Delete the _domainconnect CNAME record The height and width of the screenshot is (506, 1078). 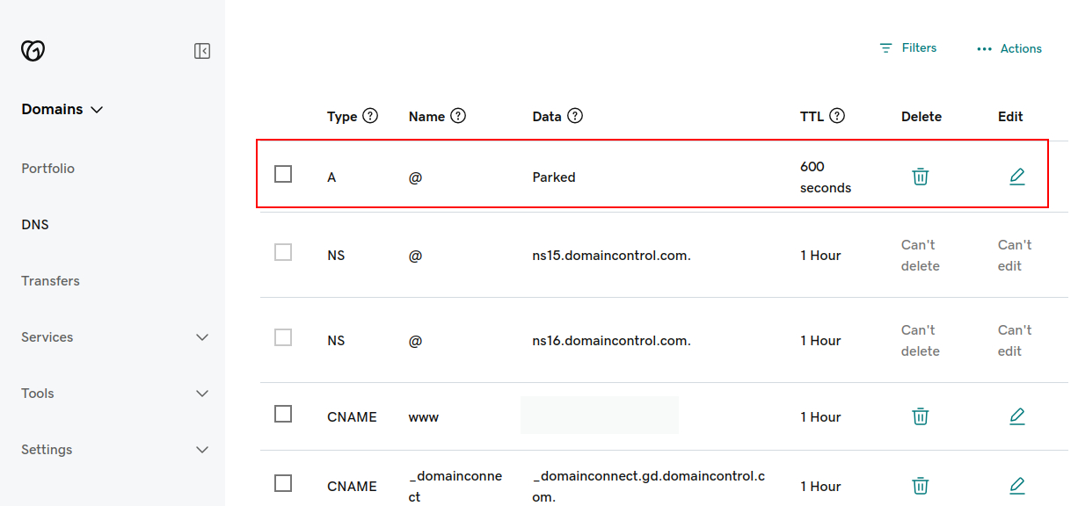pyautogui.click(x=921, y=486)
